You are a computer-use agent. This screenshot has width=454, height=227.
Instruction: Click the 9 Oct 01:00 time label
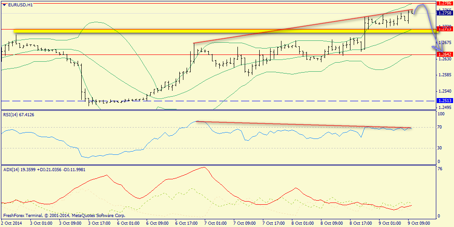tap(389, 223)
